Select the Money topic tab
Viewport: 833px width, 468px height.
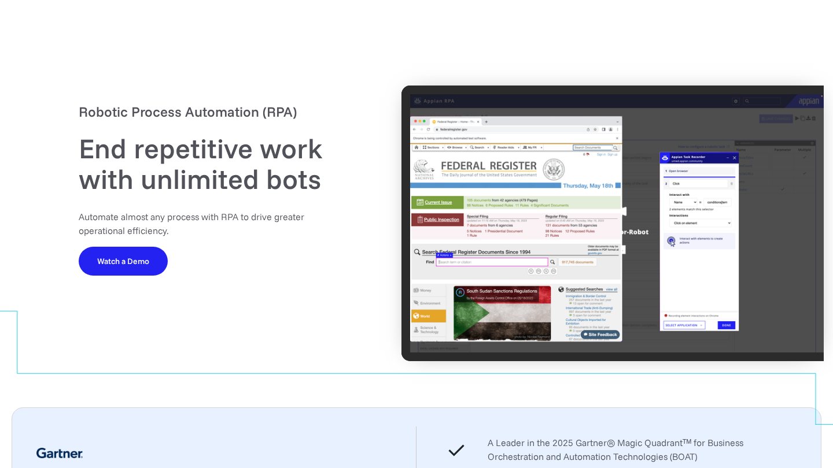click(429, 291)
